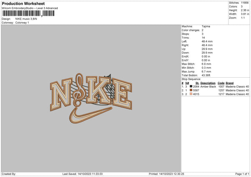Click the 'EndY:' label

pos(185,60)
